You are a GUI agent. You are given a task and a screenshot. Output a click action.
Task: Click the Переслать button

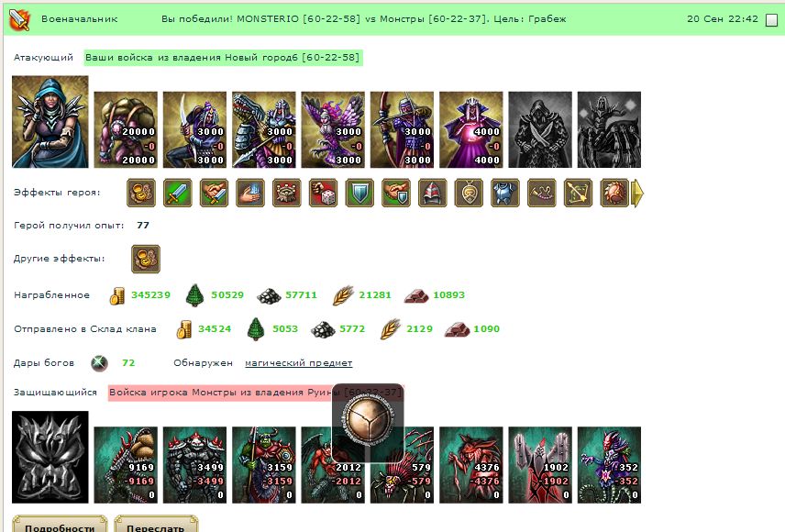coord(156,524)
